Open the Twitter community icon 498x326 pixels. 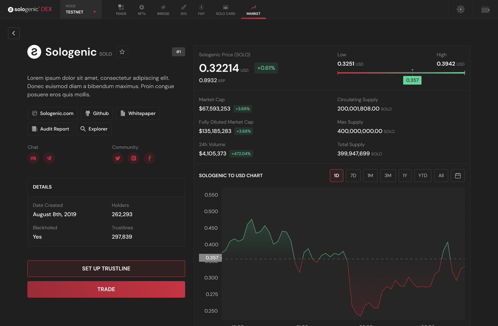pos(118,158)
